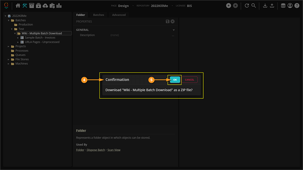This screenshot has width=303, height=170.
Task: Click the Folder help heading link
Action: [81, 130]
